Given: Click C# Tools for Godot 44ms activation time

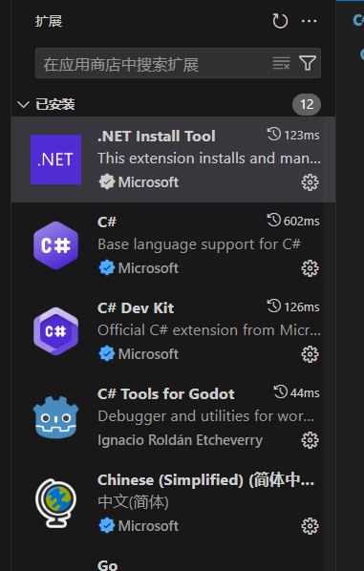Looking at the screenshot, I should point(296,392).
